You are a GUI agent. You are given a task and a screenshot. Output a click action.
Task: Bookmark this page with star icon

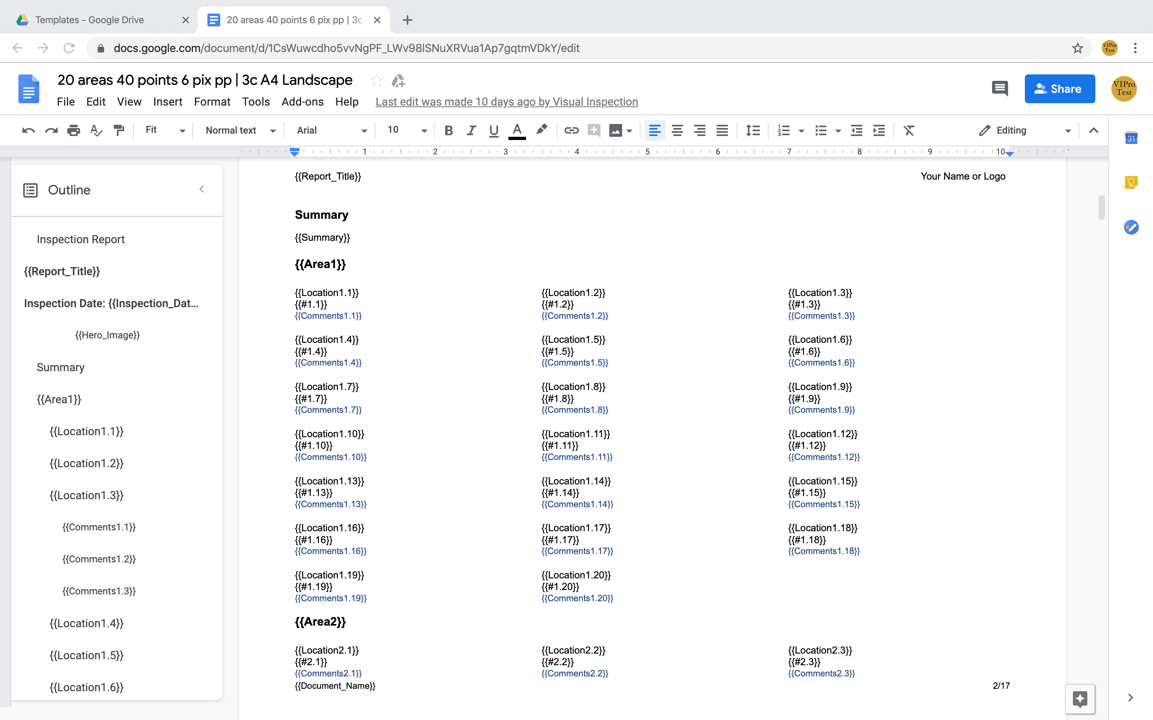pos(1078,48)
